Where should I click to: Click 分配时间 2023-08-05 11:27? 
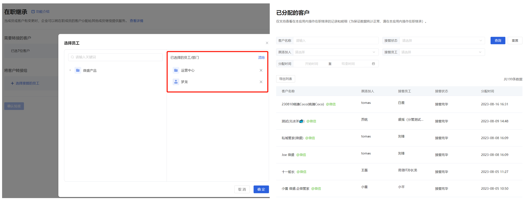494,172
